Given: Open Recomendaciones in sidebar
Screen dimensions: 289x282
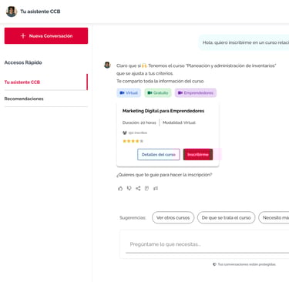Looking at the screenshot, I should click(x=45, y=99).
